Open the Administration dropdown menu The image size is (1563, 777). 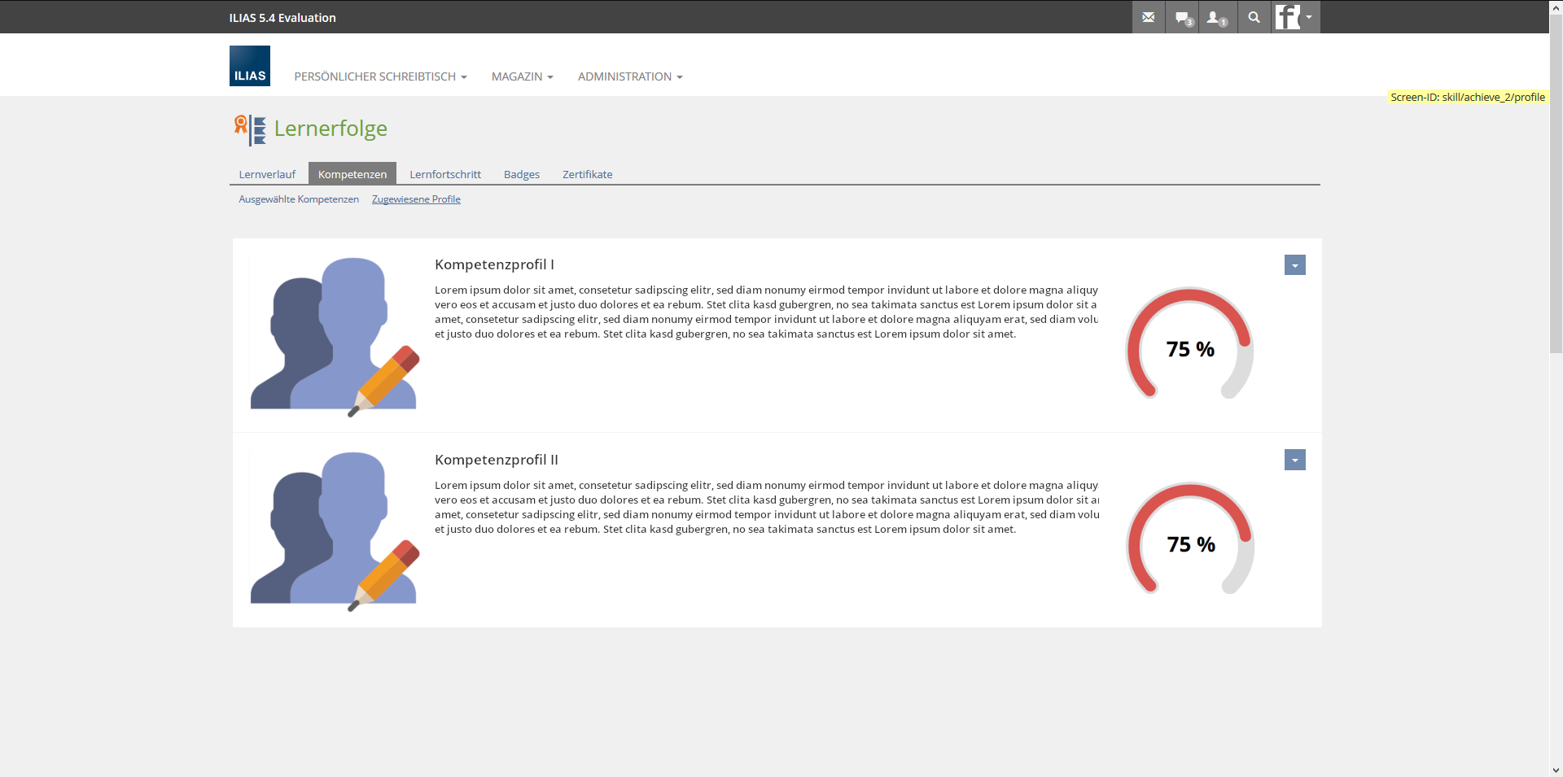click(x=629, y=76)
